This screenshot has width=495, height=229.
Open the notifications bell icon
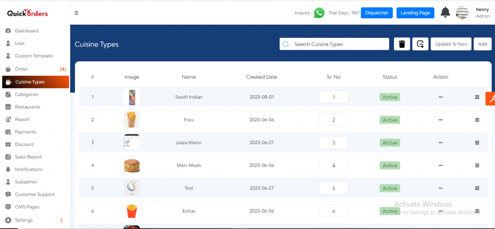point(445,13)
